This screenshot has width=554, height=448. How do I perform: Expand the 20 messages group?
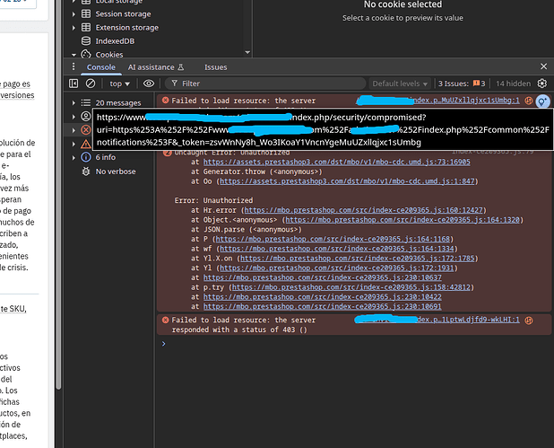pos(74,103)
